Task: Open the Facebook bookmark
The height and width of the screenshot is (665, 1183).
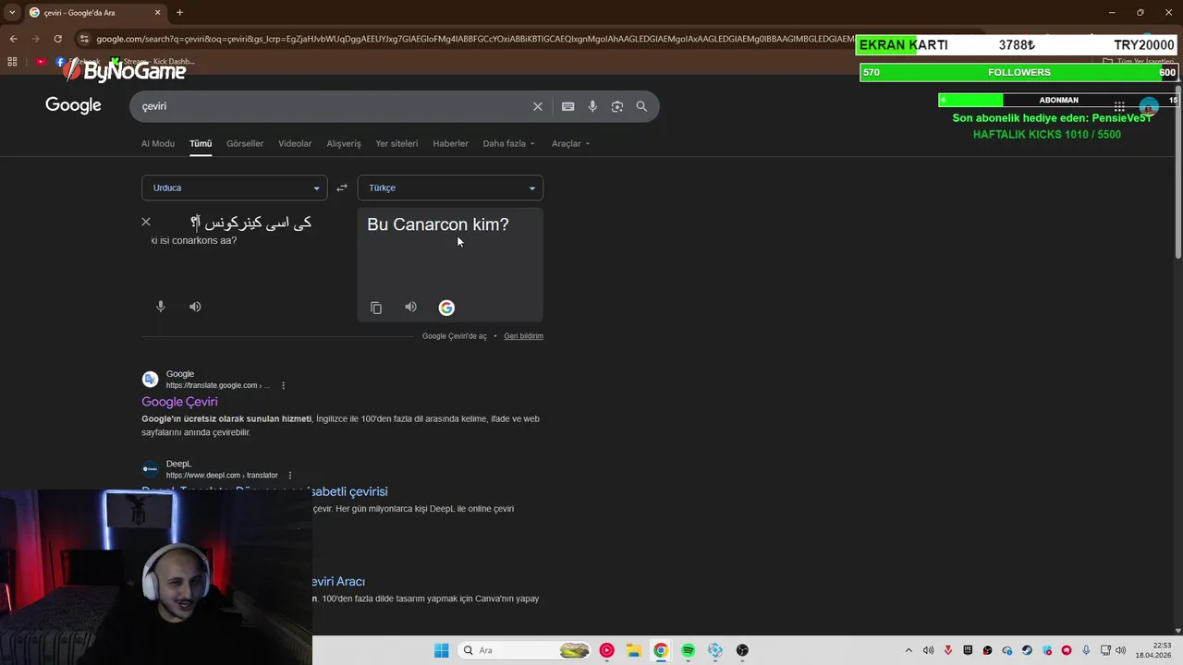Action: [x=79, y=62]
